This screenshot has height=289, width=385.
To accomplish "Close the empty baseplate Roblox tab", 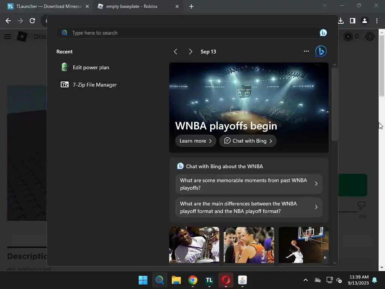I will [x=177, y=6].
